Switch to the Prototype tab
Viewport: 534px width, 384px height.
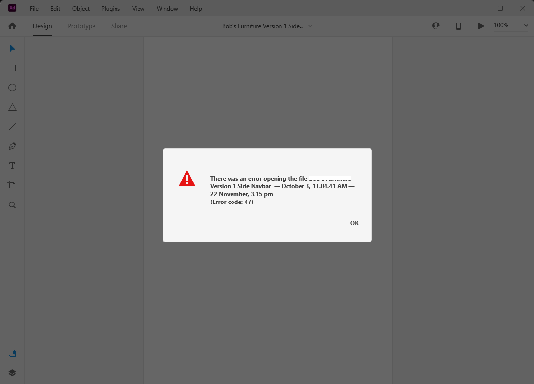click(82, 26)
